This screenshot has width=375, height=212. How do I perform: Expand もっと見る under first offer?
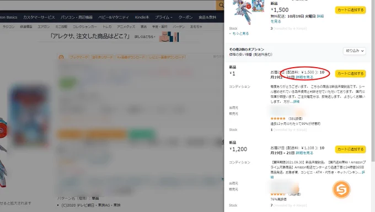click(239, 34)
